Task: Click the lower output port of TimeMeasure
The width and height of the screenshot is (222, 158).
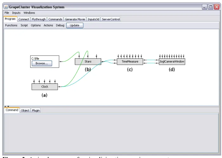Action: [x=145, y=63]
